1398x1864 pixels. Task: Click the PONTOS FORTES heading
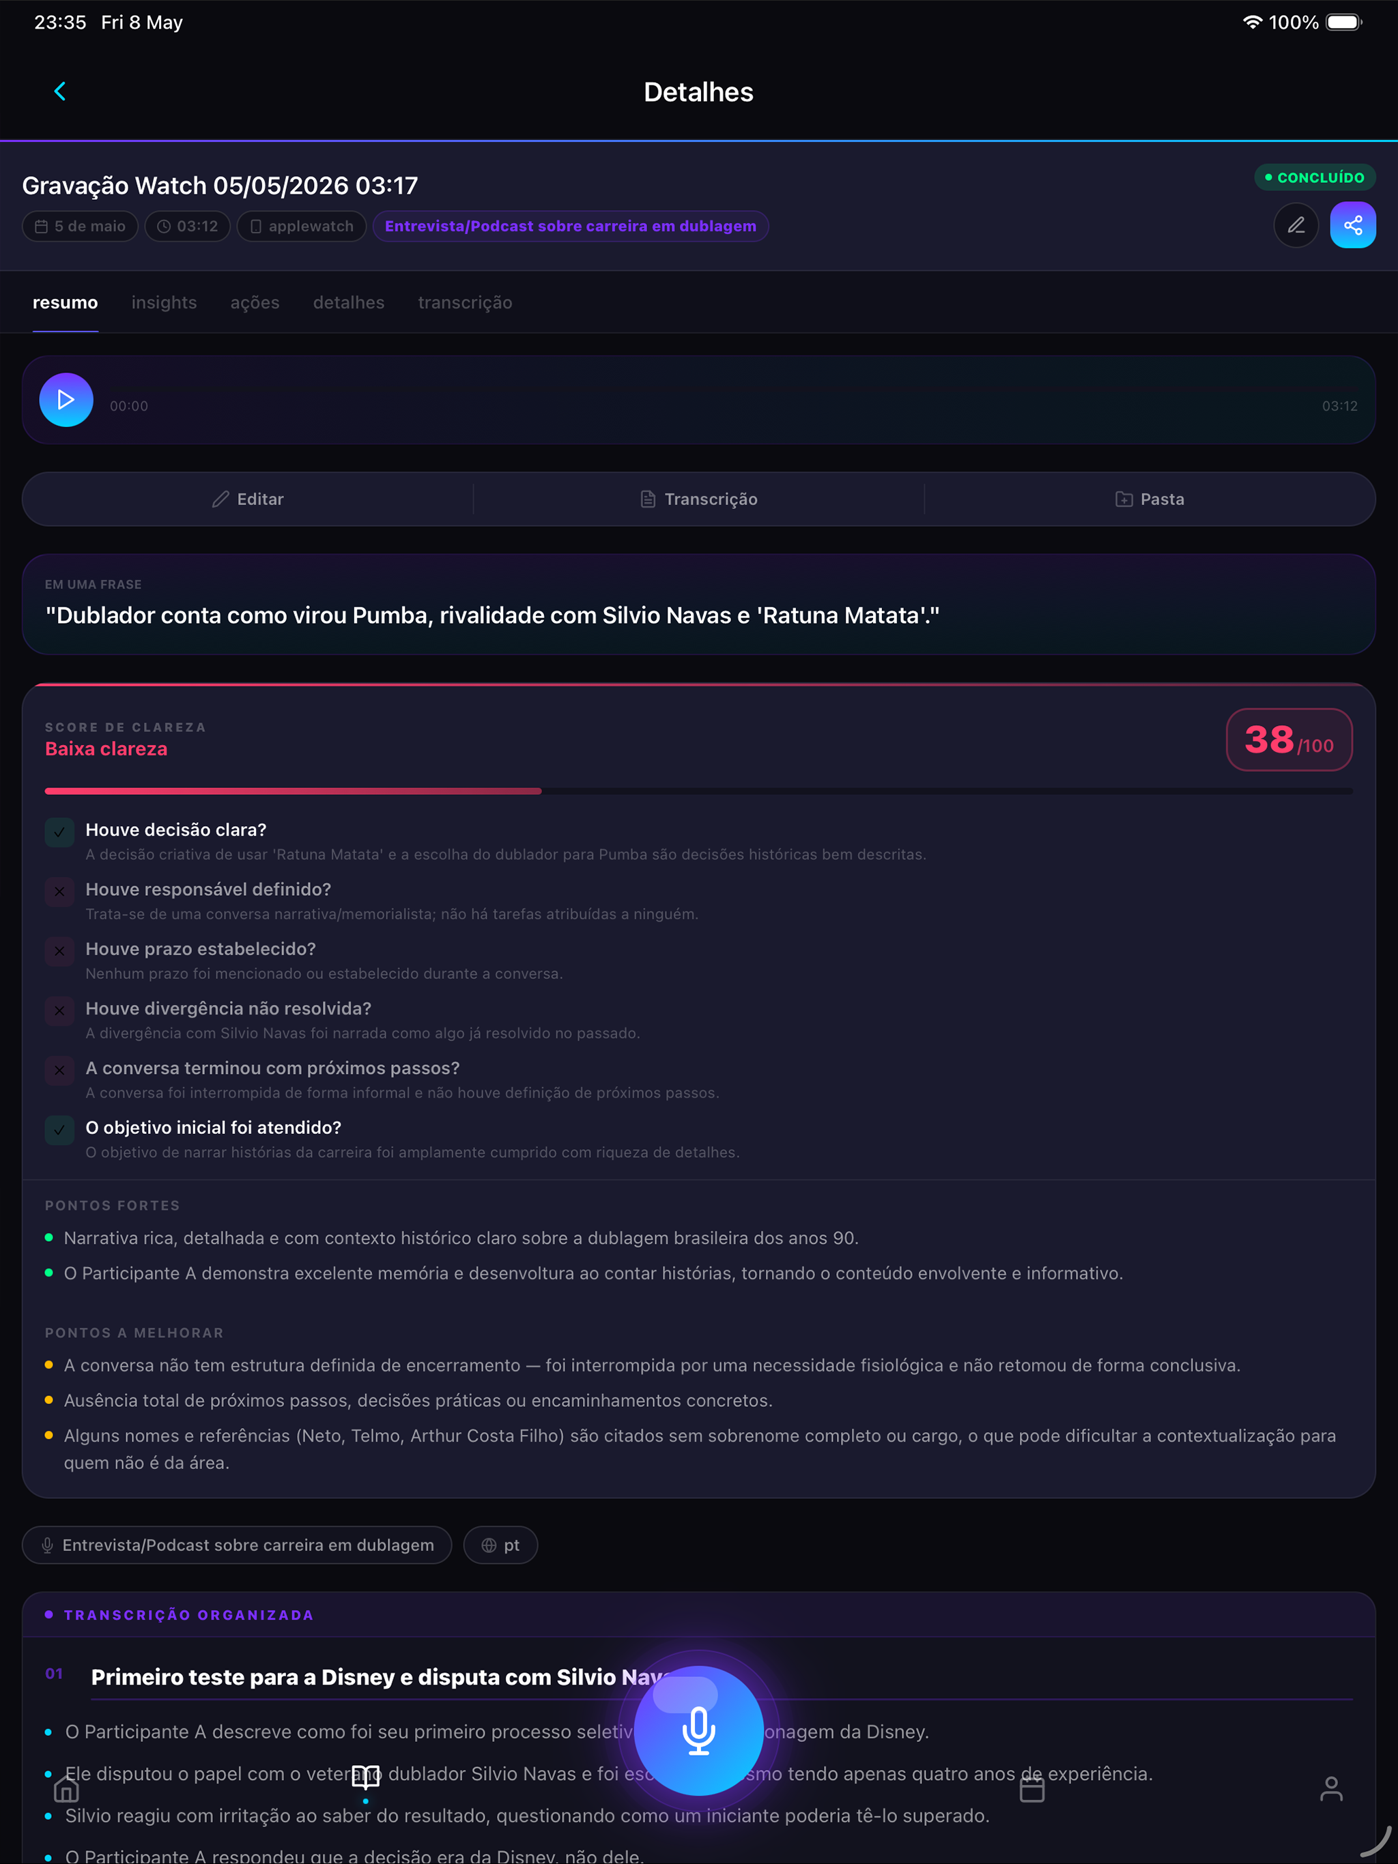(x=112, y=1205)
